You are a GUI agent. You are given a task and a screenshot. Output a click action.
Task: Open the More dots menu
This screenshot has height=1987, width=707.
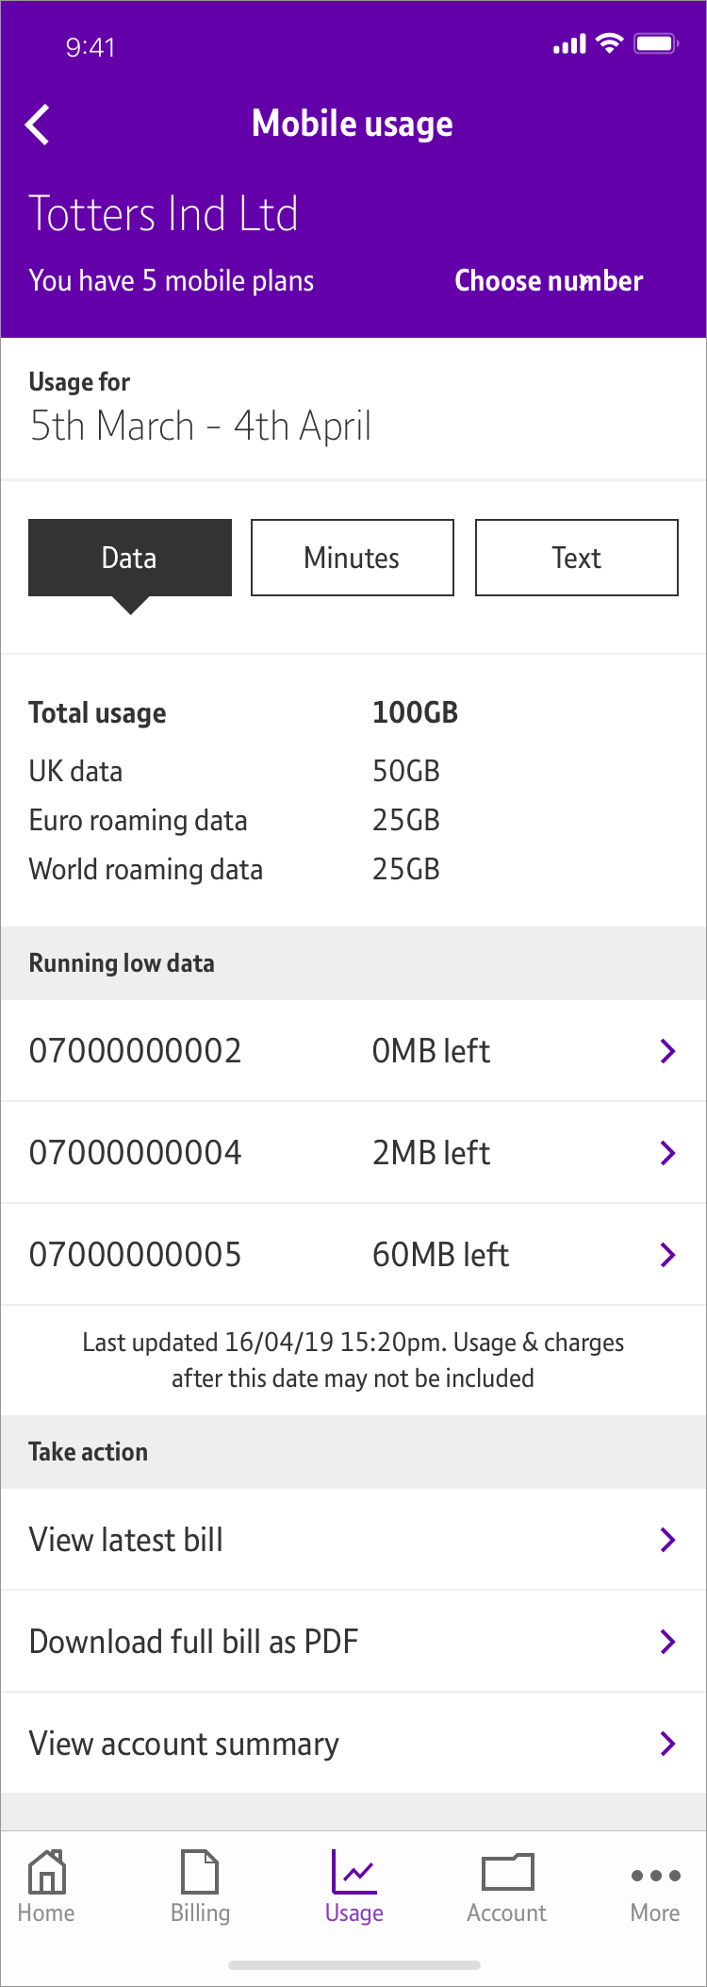(x=655, y=1875)
